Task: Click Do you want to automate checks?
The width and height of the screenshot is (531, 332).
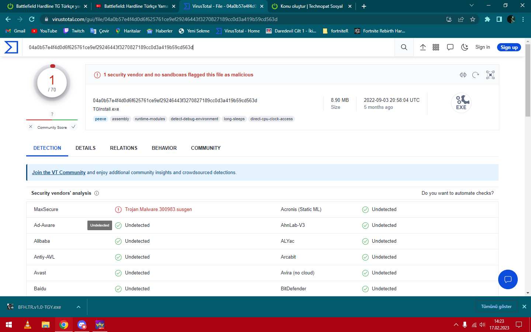Action: pos(458,193)
